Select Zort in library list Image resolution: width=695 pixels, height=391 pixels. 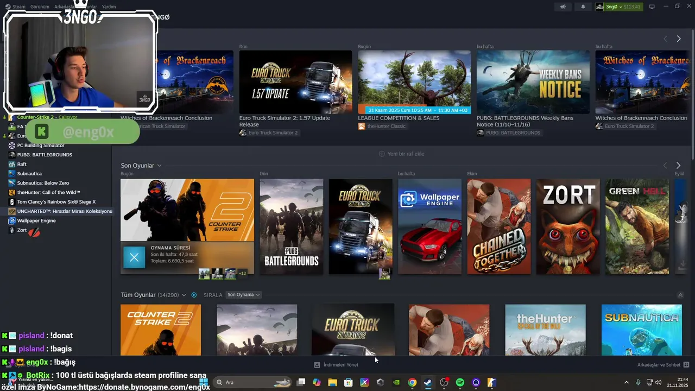(22, 230)
